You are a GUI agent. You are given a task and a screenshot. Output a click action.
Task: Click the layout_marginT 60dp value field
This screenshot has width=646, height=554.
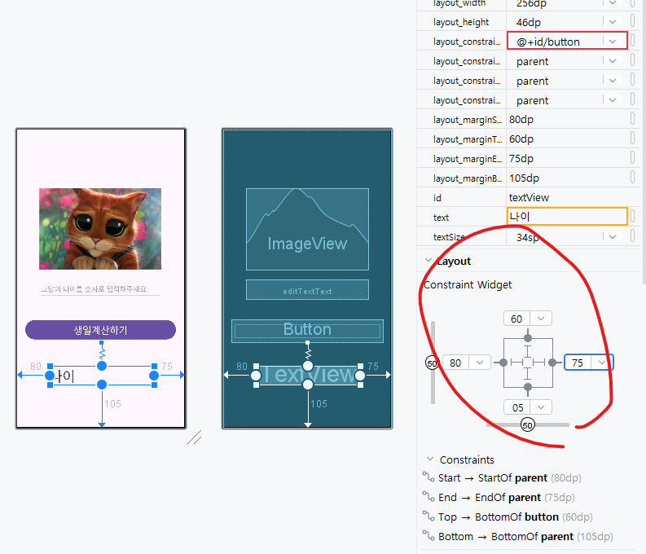[x=567, y=138]
